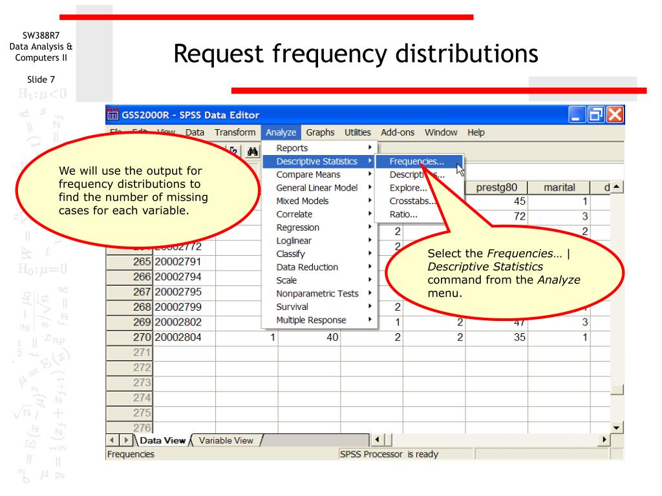Open the Window menu
This screenshot has height=496, width=662.
pos(441,132)
